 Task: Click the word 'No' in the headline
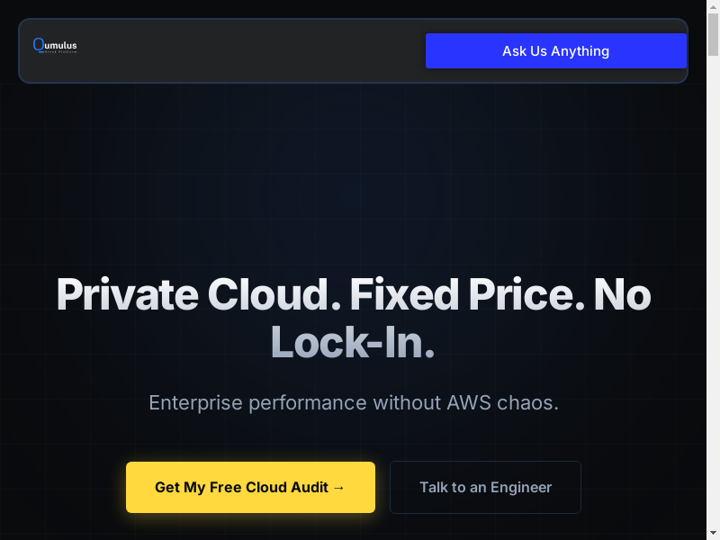coord(622,295)
